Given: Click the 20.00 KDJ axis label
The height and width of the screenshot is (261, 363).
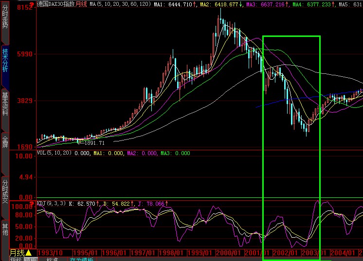Looking at the screenshot, I should tap(24, 238).
